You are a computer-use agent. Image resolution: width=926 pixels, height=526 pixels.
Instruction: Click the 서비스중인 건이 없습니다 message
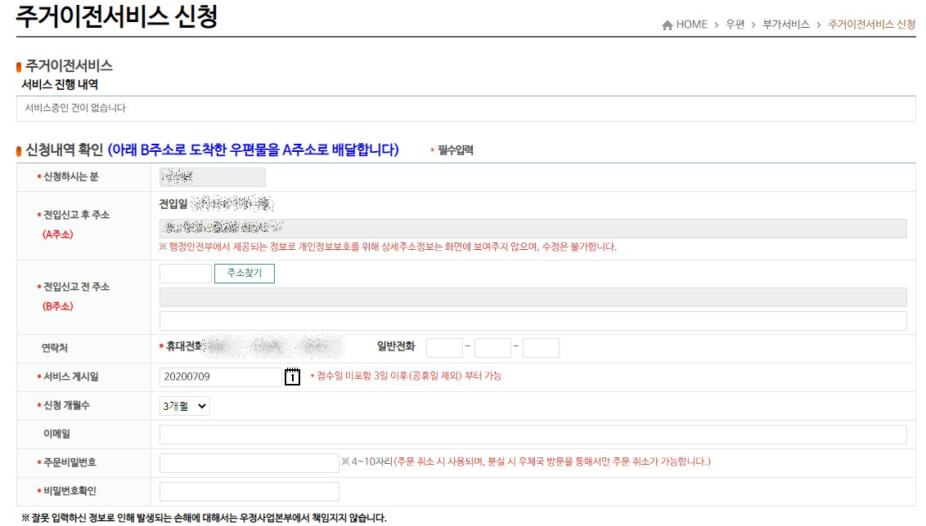(x=75, y=108)
